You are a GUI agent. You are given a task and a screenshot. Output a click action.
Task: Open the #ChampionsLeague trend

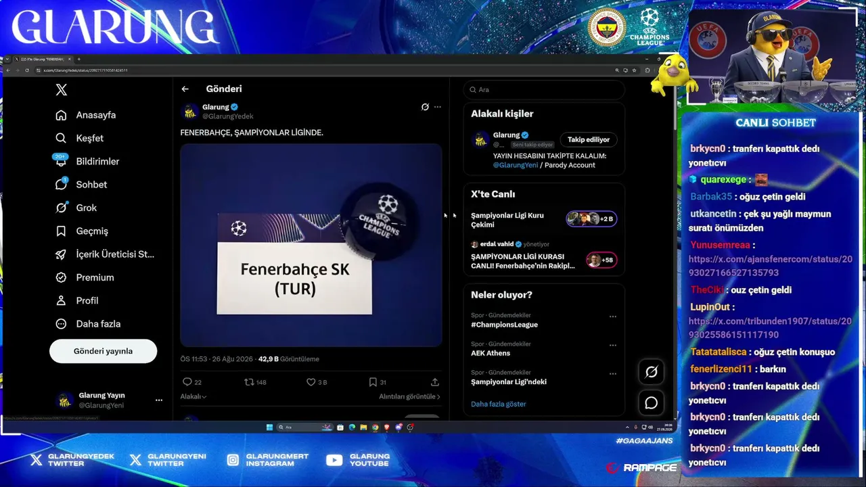[505, 325]
